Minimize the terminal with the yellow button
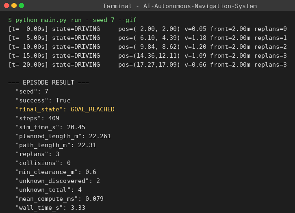Screen dimensions: 295x213 14,6
